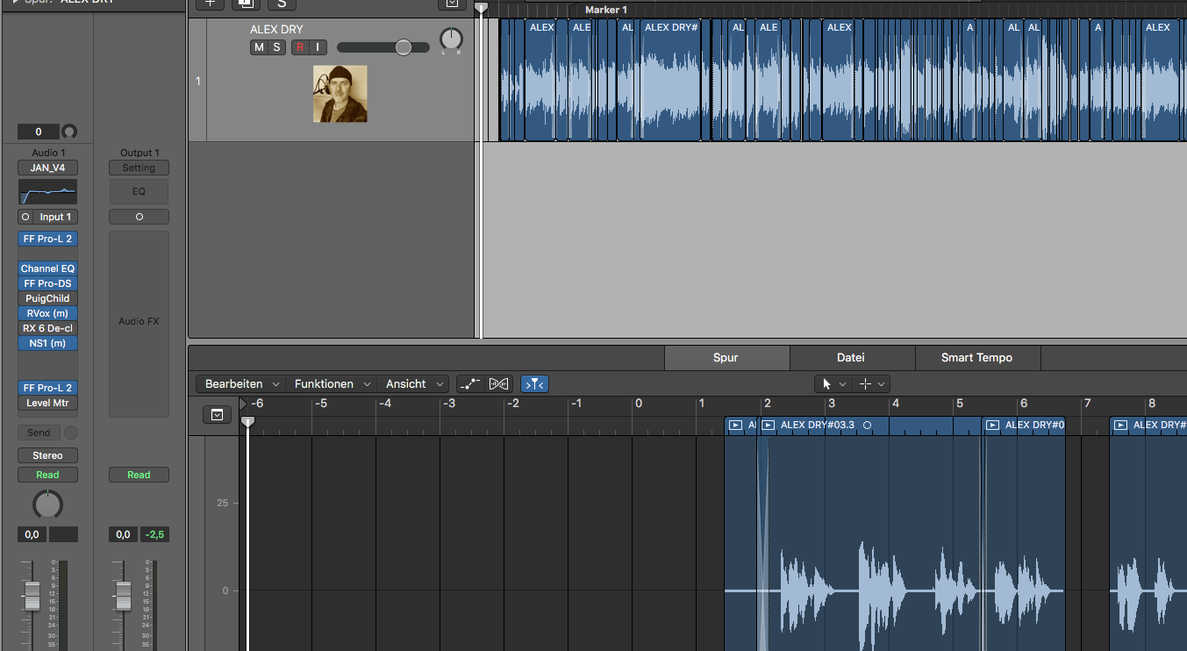Click Audio 1 fader value 0,0
This screenshot has width=1187, height=651.
(32, 534)
